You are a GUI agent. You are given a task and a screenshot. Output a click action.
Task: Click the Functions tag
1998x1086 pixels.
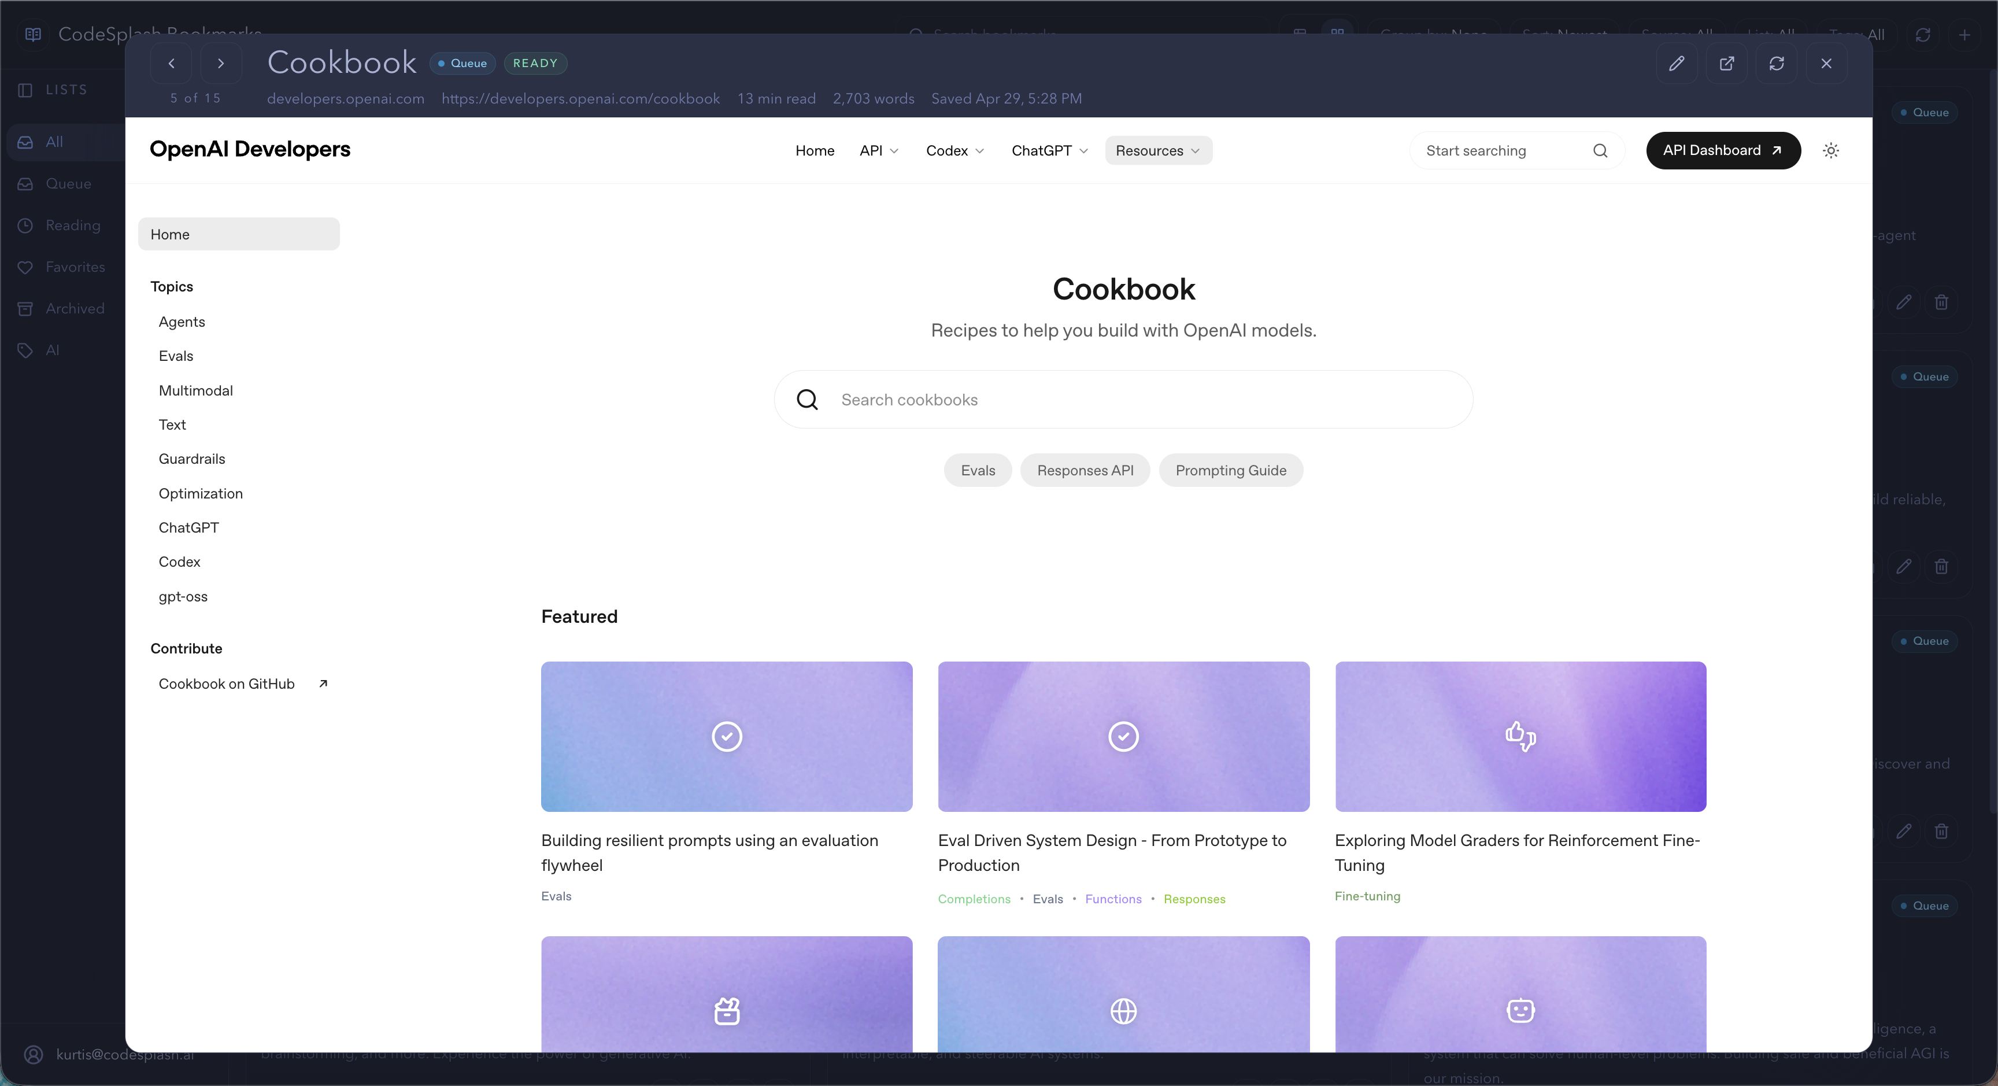click(1113, 899)
